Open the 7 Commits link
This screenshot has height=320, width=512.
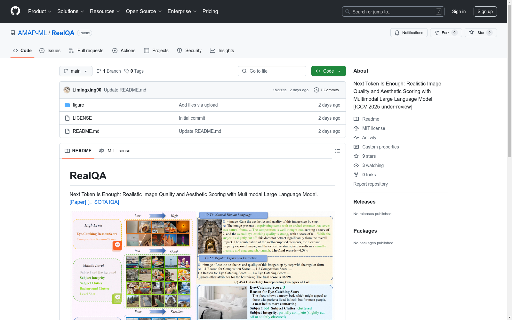[326, 90]
